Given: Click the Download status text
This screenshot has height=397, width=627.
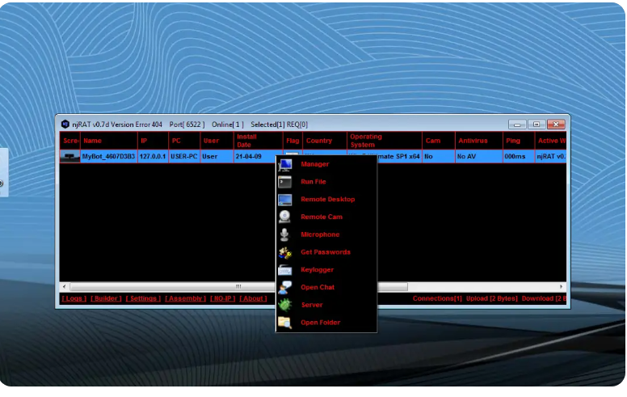Looking at the screenshot, I should coord(544,298).
